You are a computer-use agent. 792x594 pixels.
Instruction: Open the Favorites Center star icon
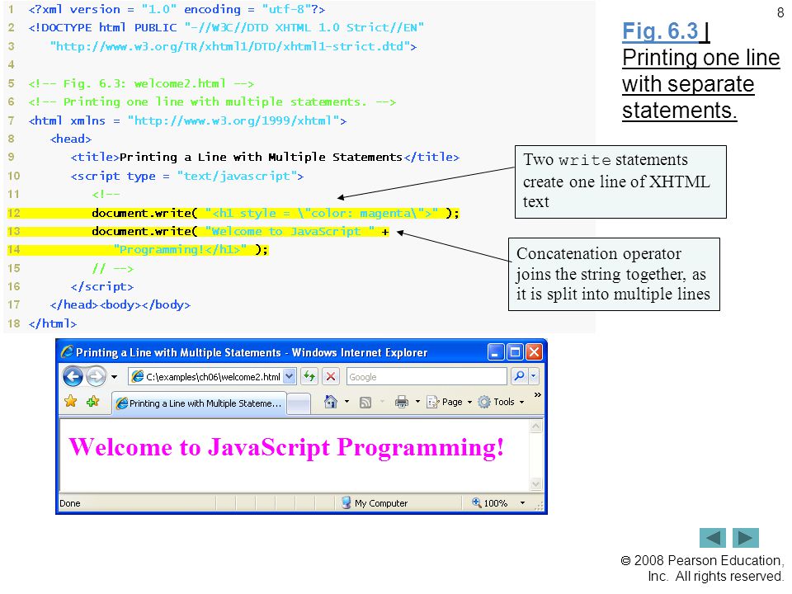[x=71, y=402]
